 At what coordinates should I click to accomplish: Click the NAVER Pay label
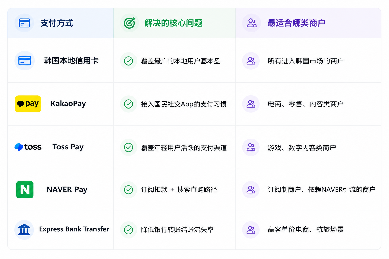tap(67, 189)
